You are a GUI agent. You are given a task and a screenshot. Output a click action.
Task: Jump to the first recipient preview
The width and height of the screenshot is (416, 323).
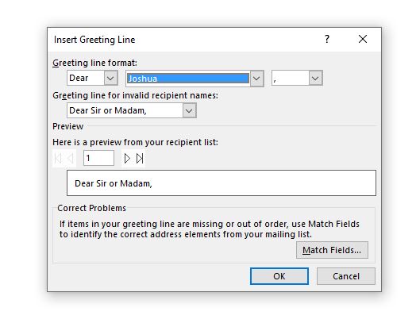(58, 158)
